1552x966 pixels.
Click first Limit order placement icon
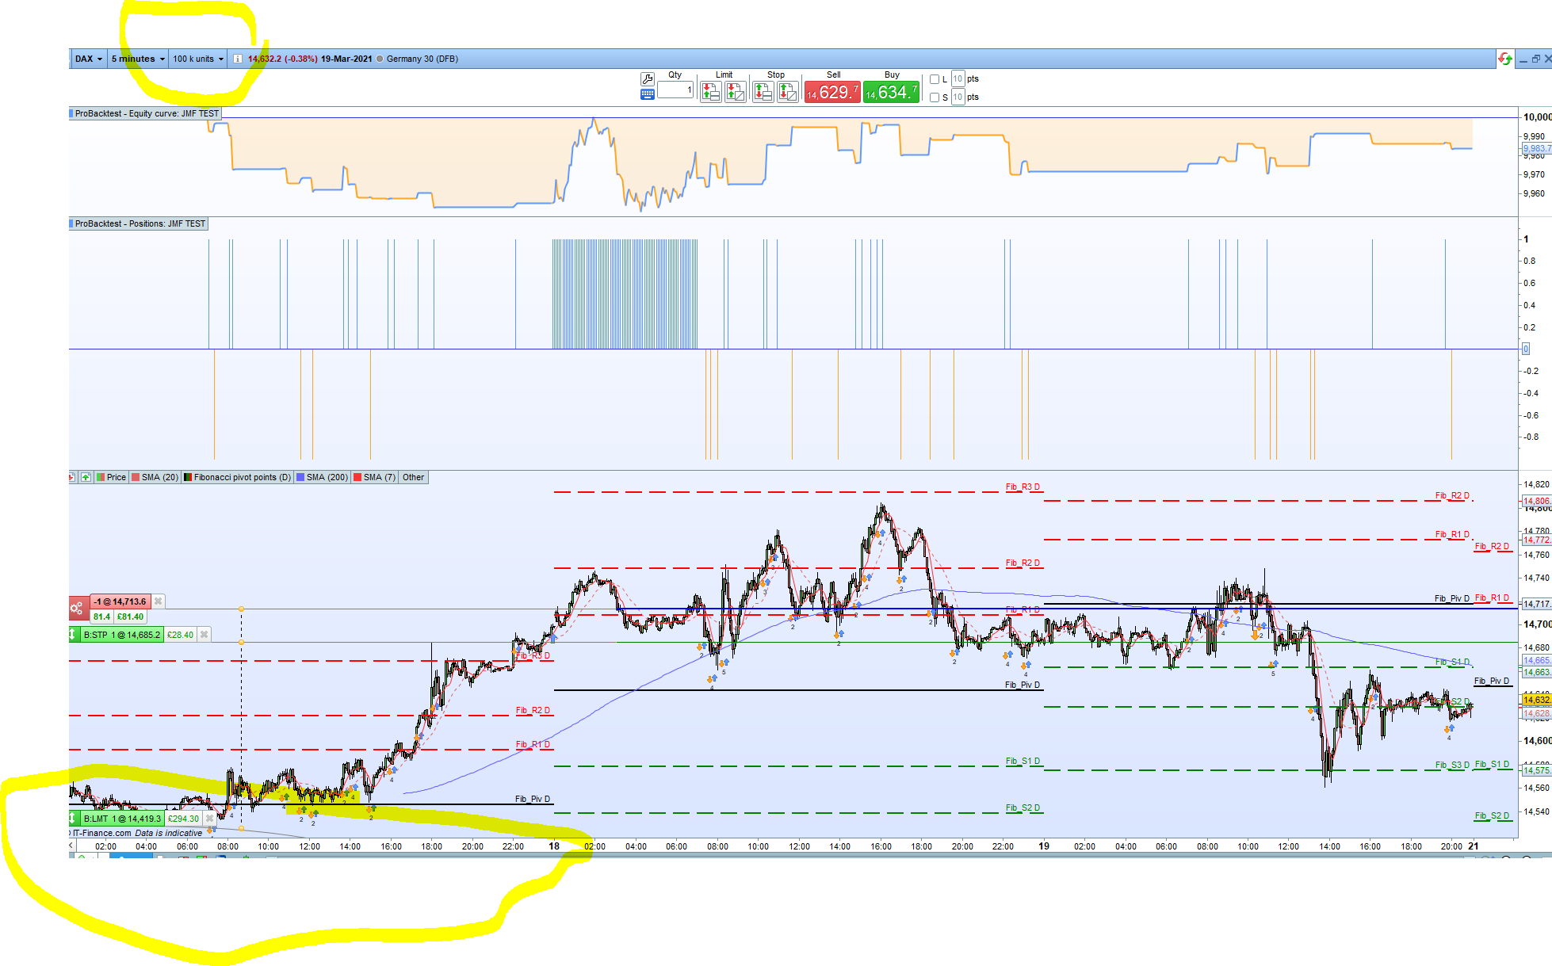coord(710,93)
